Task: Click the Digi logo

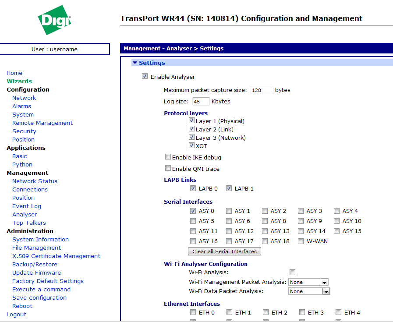Action: point(54,20)
